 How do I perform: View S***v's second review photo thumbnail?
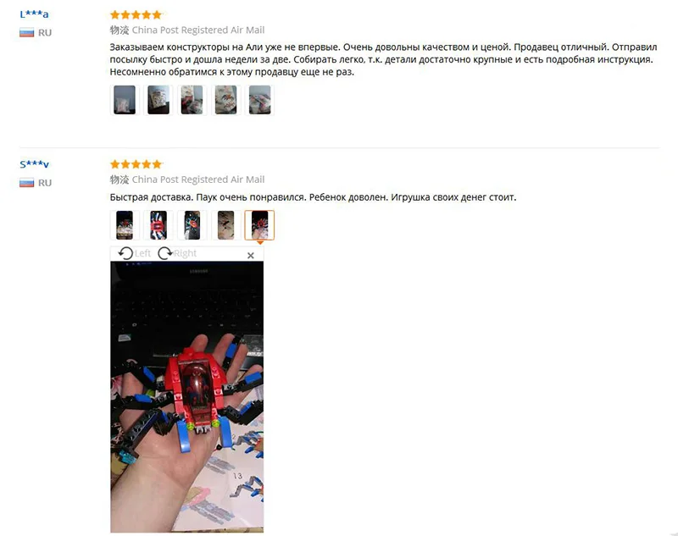click(158, 225)
